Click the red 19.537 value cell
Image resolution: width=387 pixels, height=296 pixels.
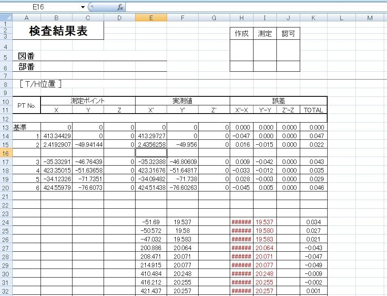point(265,222)
